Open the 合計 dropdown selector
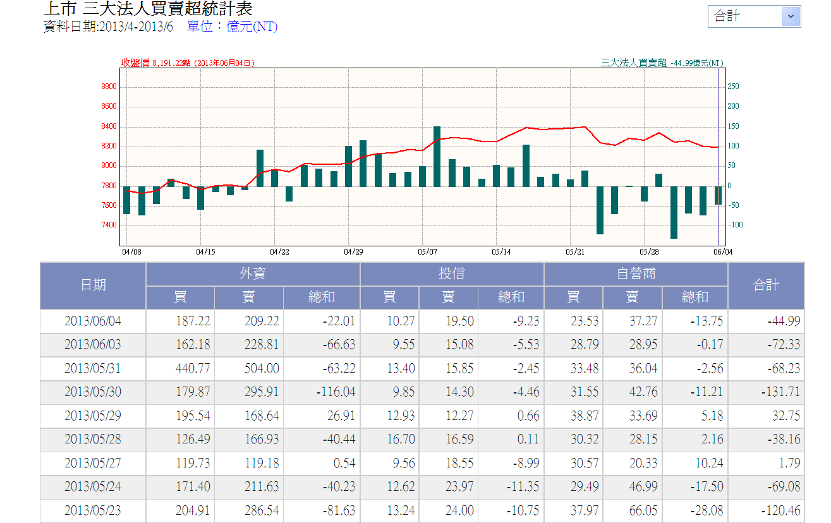This screenshot has height=523, width=831. [754, 16]
